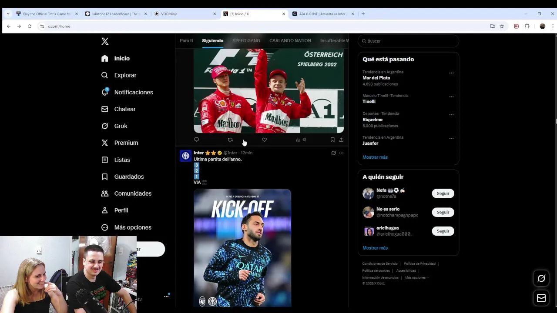This screenshot has width=557, height=313.
Task: Open Grok in the sidebar
Action: pyautogui.click(x=114, y=126)
